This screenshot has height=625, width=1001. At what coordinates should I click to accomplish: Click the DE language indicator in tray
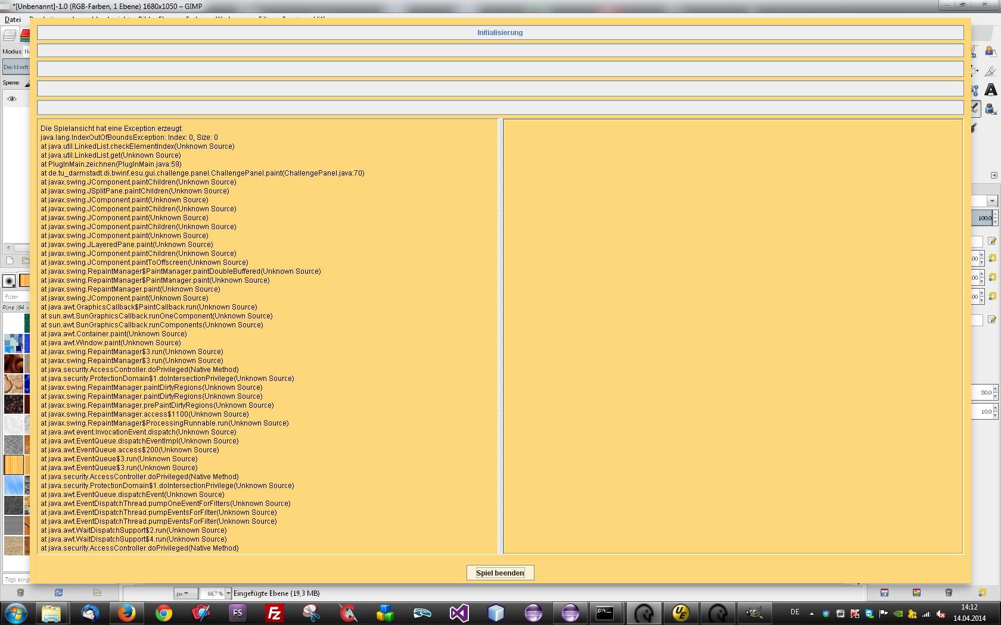795,612
